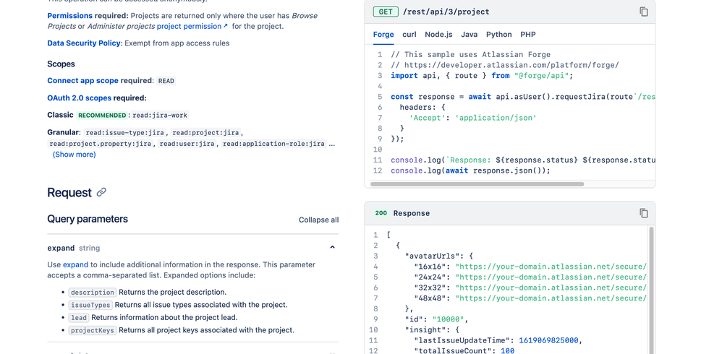Image resolution: width=722 pixels, height=354 pixels.
Task: Open the Data Security Policy link
Action: pyautogui.click(x=84, y=43)
